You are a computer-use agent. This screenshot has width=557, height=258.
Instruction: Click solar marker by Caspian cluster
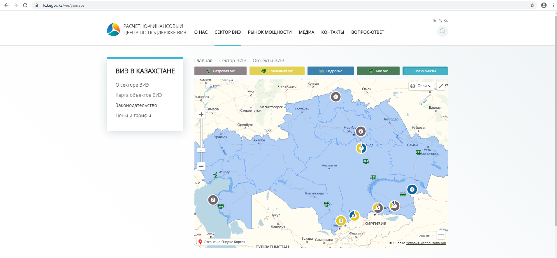(221, 206)
